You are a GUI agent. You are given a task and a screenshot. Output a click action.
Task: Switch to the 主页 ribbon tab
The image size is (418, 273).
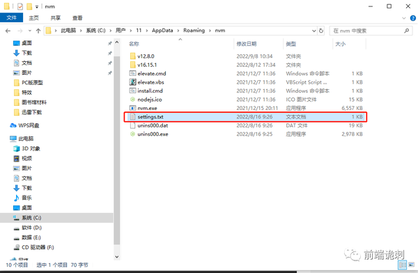34,18
